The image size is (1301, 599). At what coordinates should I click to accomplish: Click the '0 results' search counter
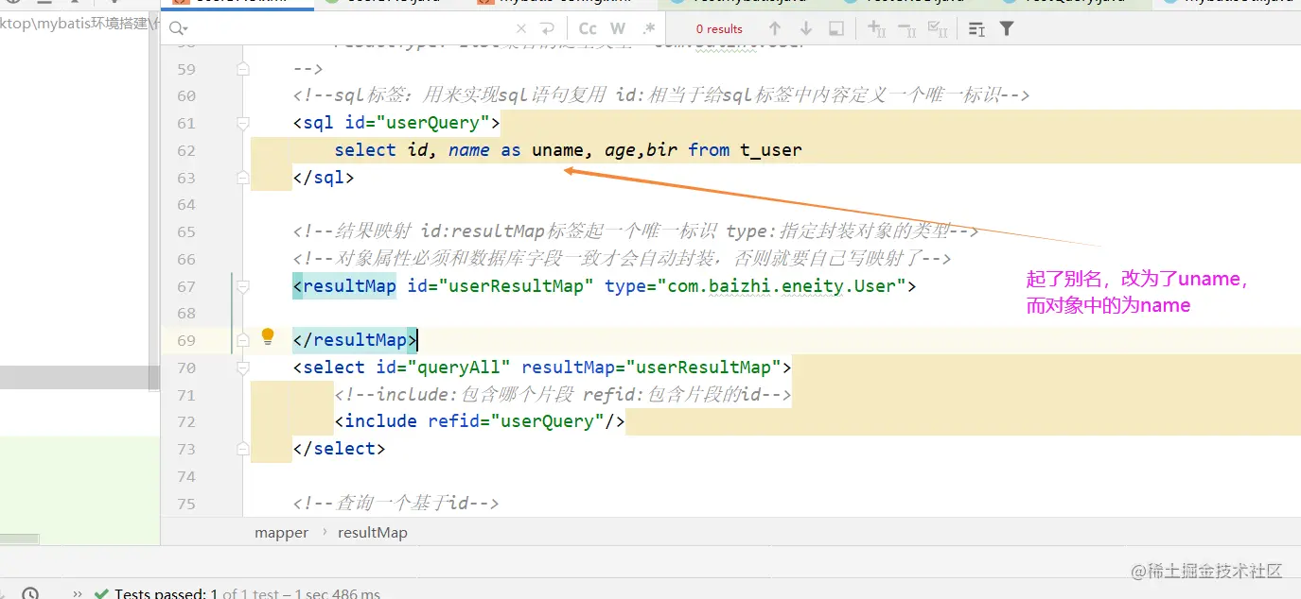(x=719, y=29)
